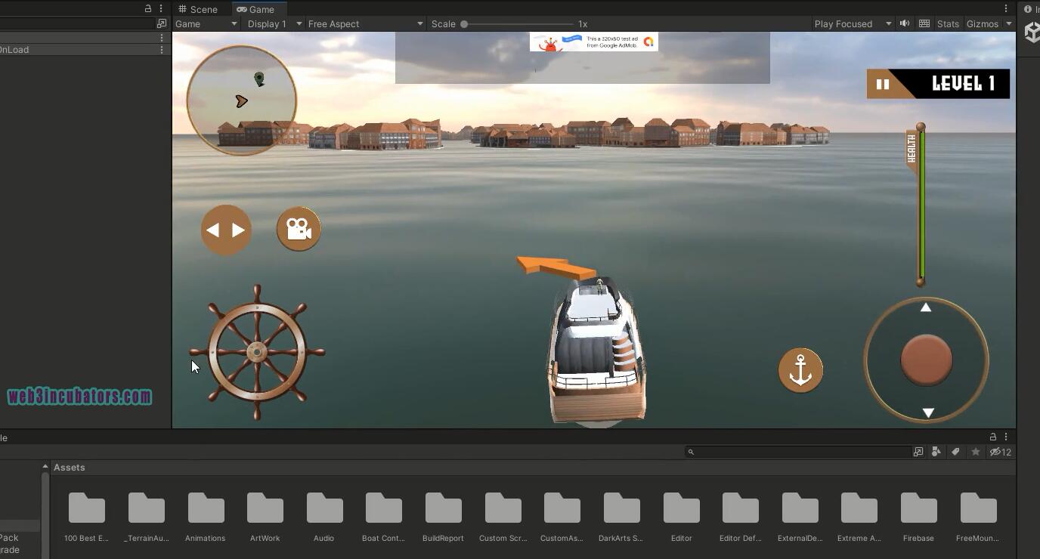
Task: Toggle hidden packages visibility eye icon
Action: (x=1000, y=452)
